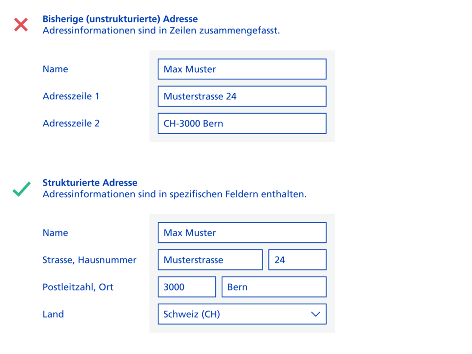Click the text about specific fields (spezifischen Feldern)
This screenshot has width=472, height=354.
click(x=175, y=194)
